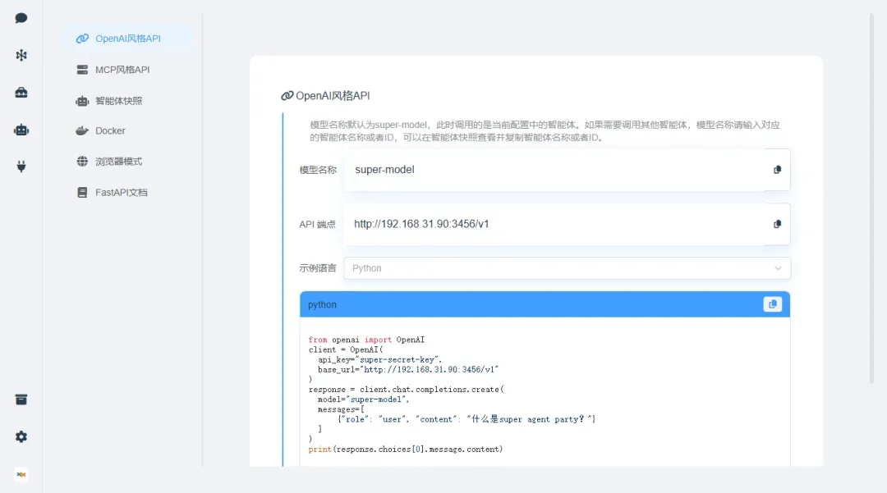Viewport: 887px width, 493px height.
Task: Go to the Docker section
Action: point(110,131)
